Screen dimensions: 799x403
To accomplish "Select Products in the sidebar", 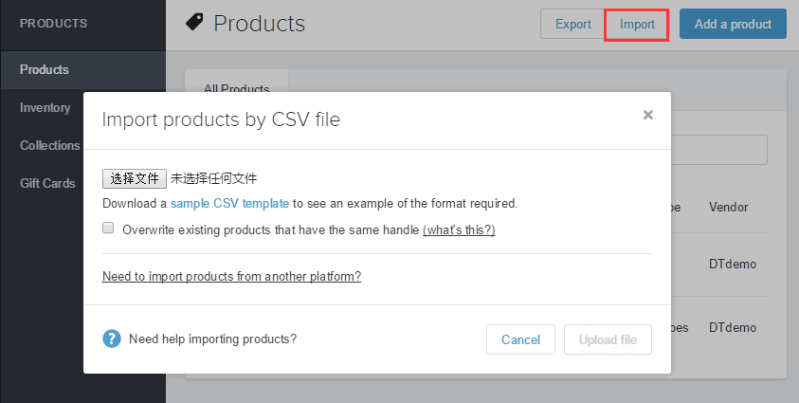I will (x=45, y=69).
